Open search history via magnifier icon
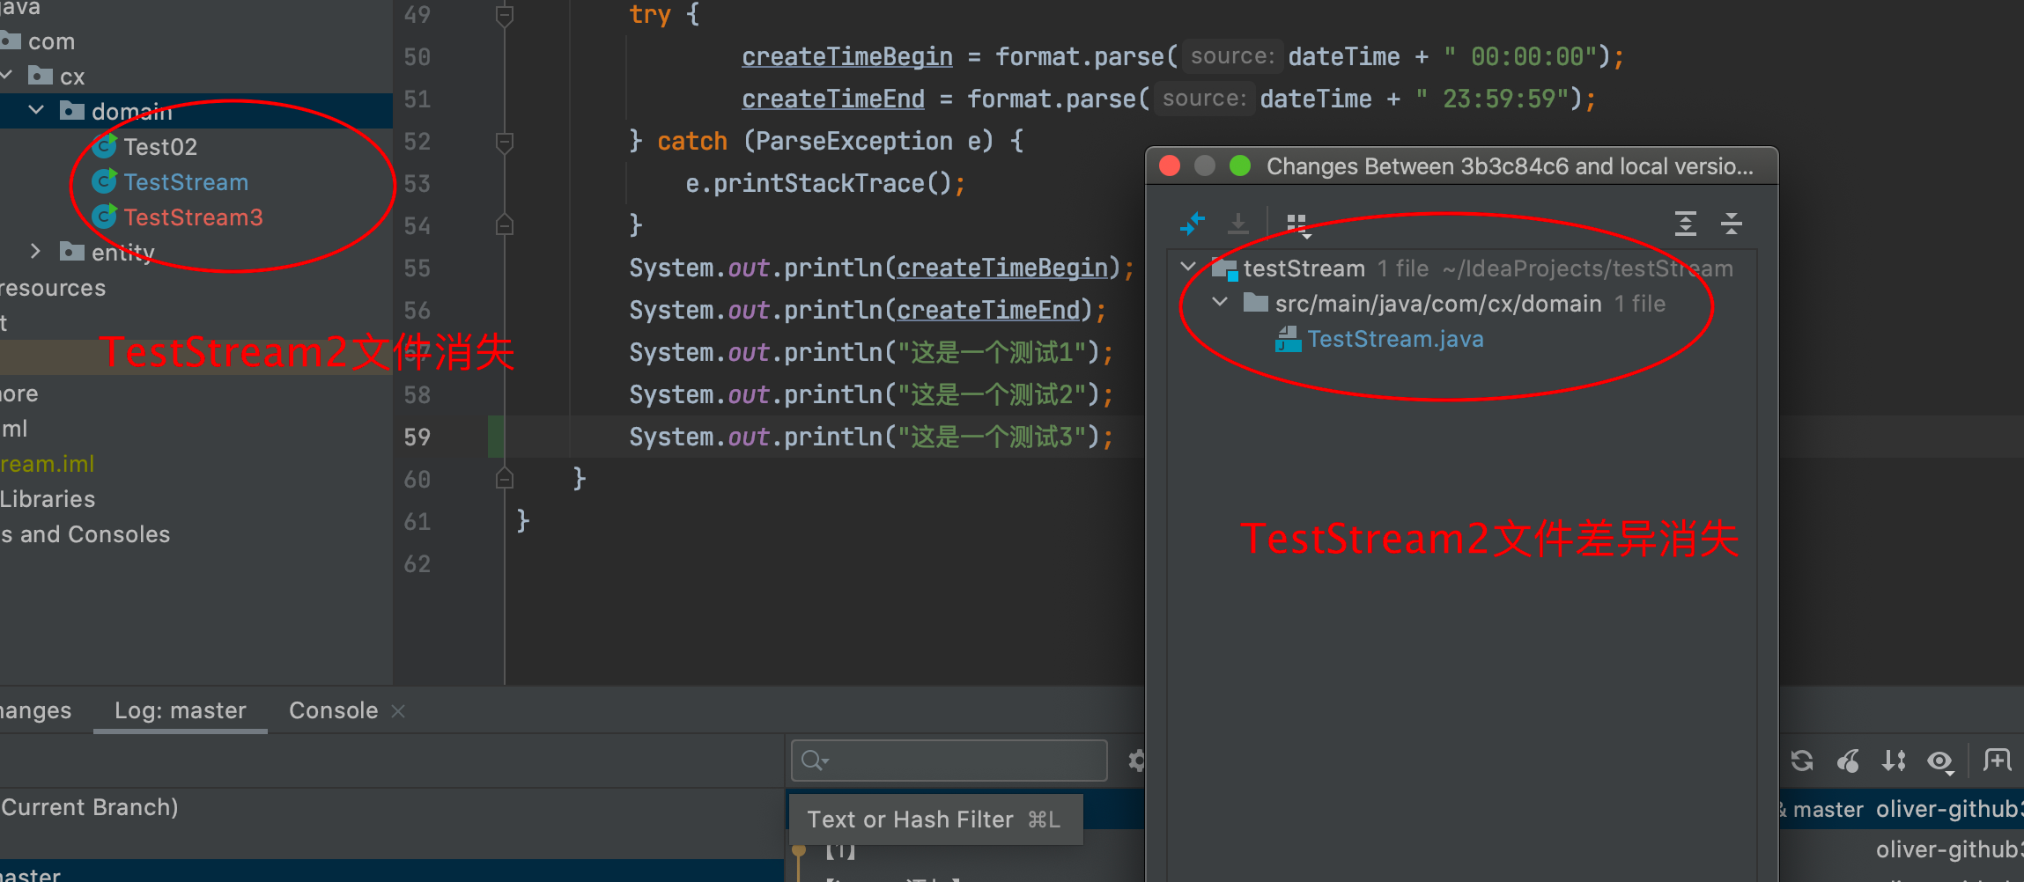 pyautogui.click(x=816, y=760)
